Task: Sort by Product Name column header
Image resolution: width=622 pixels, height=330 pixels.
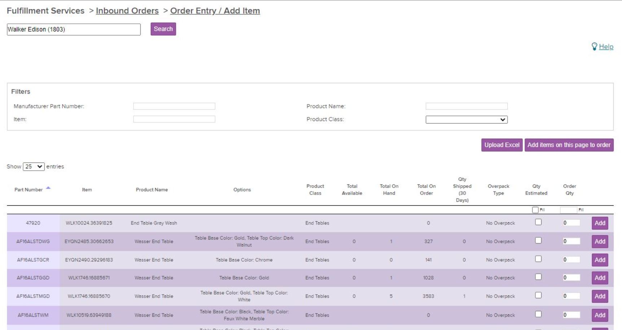Action: 152,189
